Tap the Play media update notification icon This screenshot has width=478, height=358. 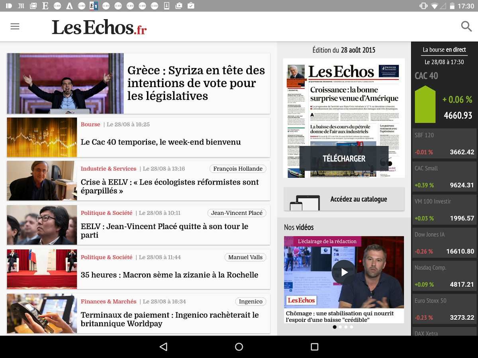pyautogui.click(x=179, y=6)
